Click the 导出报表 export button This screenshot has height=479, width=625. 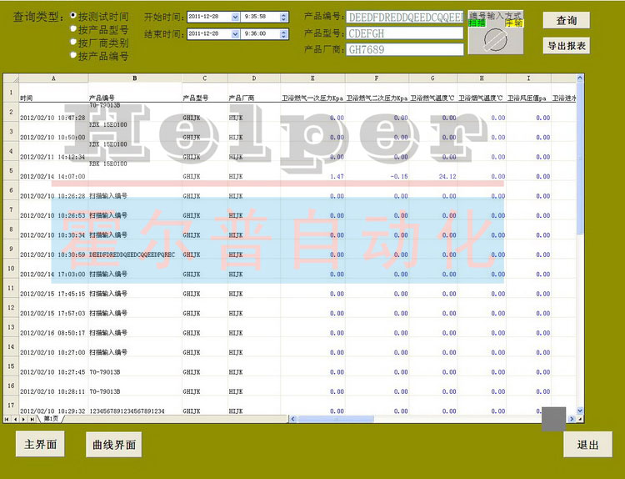pos(566,46)
